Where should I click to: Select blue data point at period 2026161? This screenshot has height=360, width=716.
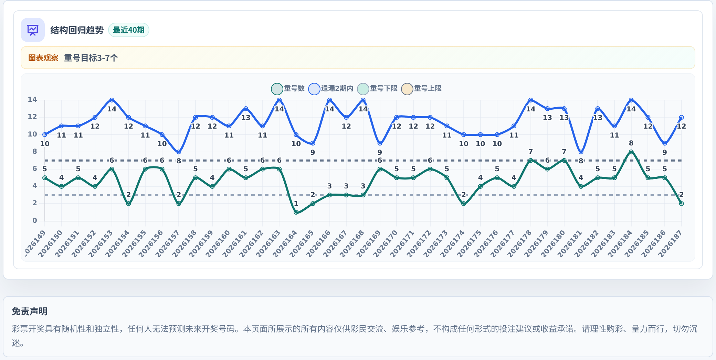[246, 109]
